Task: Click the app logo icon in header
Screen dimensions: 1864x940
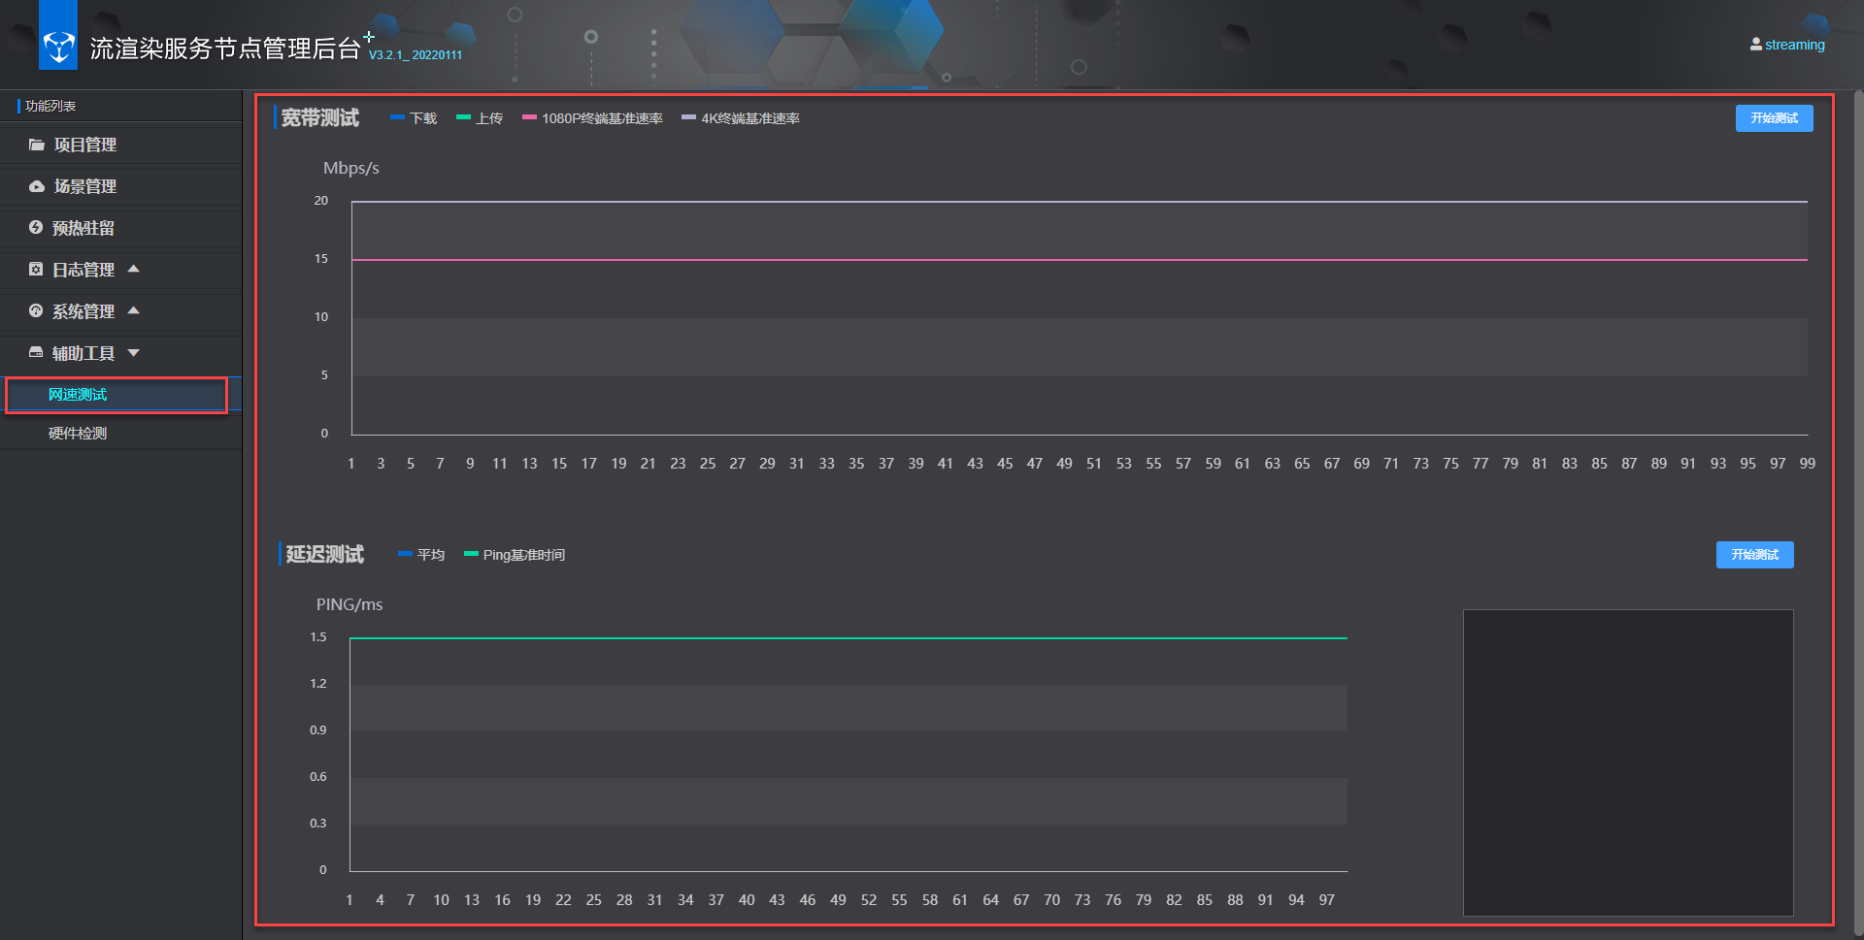Action: [58, 46]
